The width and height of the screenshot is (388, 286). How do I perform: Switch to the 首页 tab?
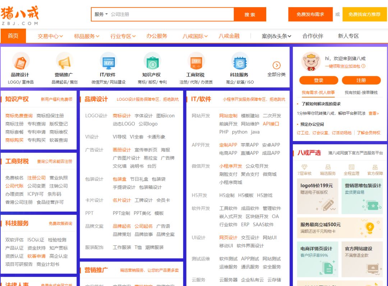[13, 36]
